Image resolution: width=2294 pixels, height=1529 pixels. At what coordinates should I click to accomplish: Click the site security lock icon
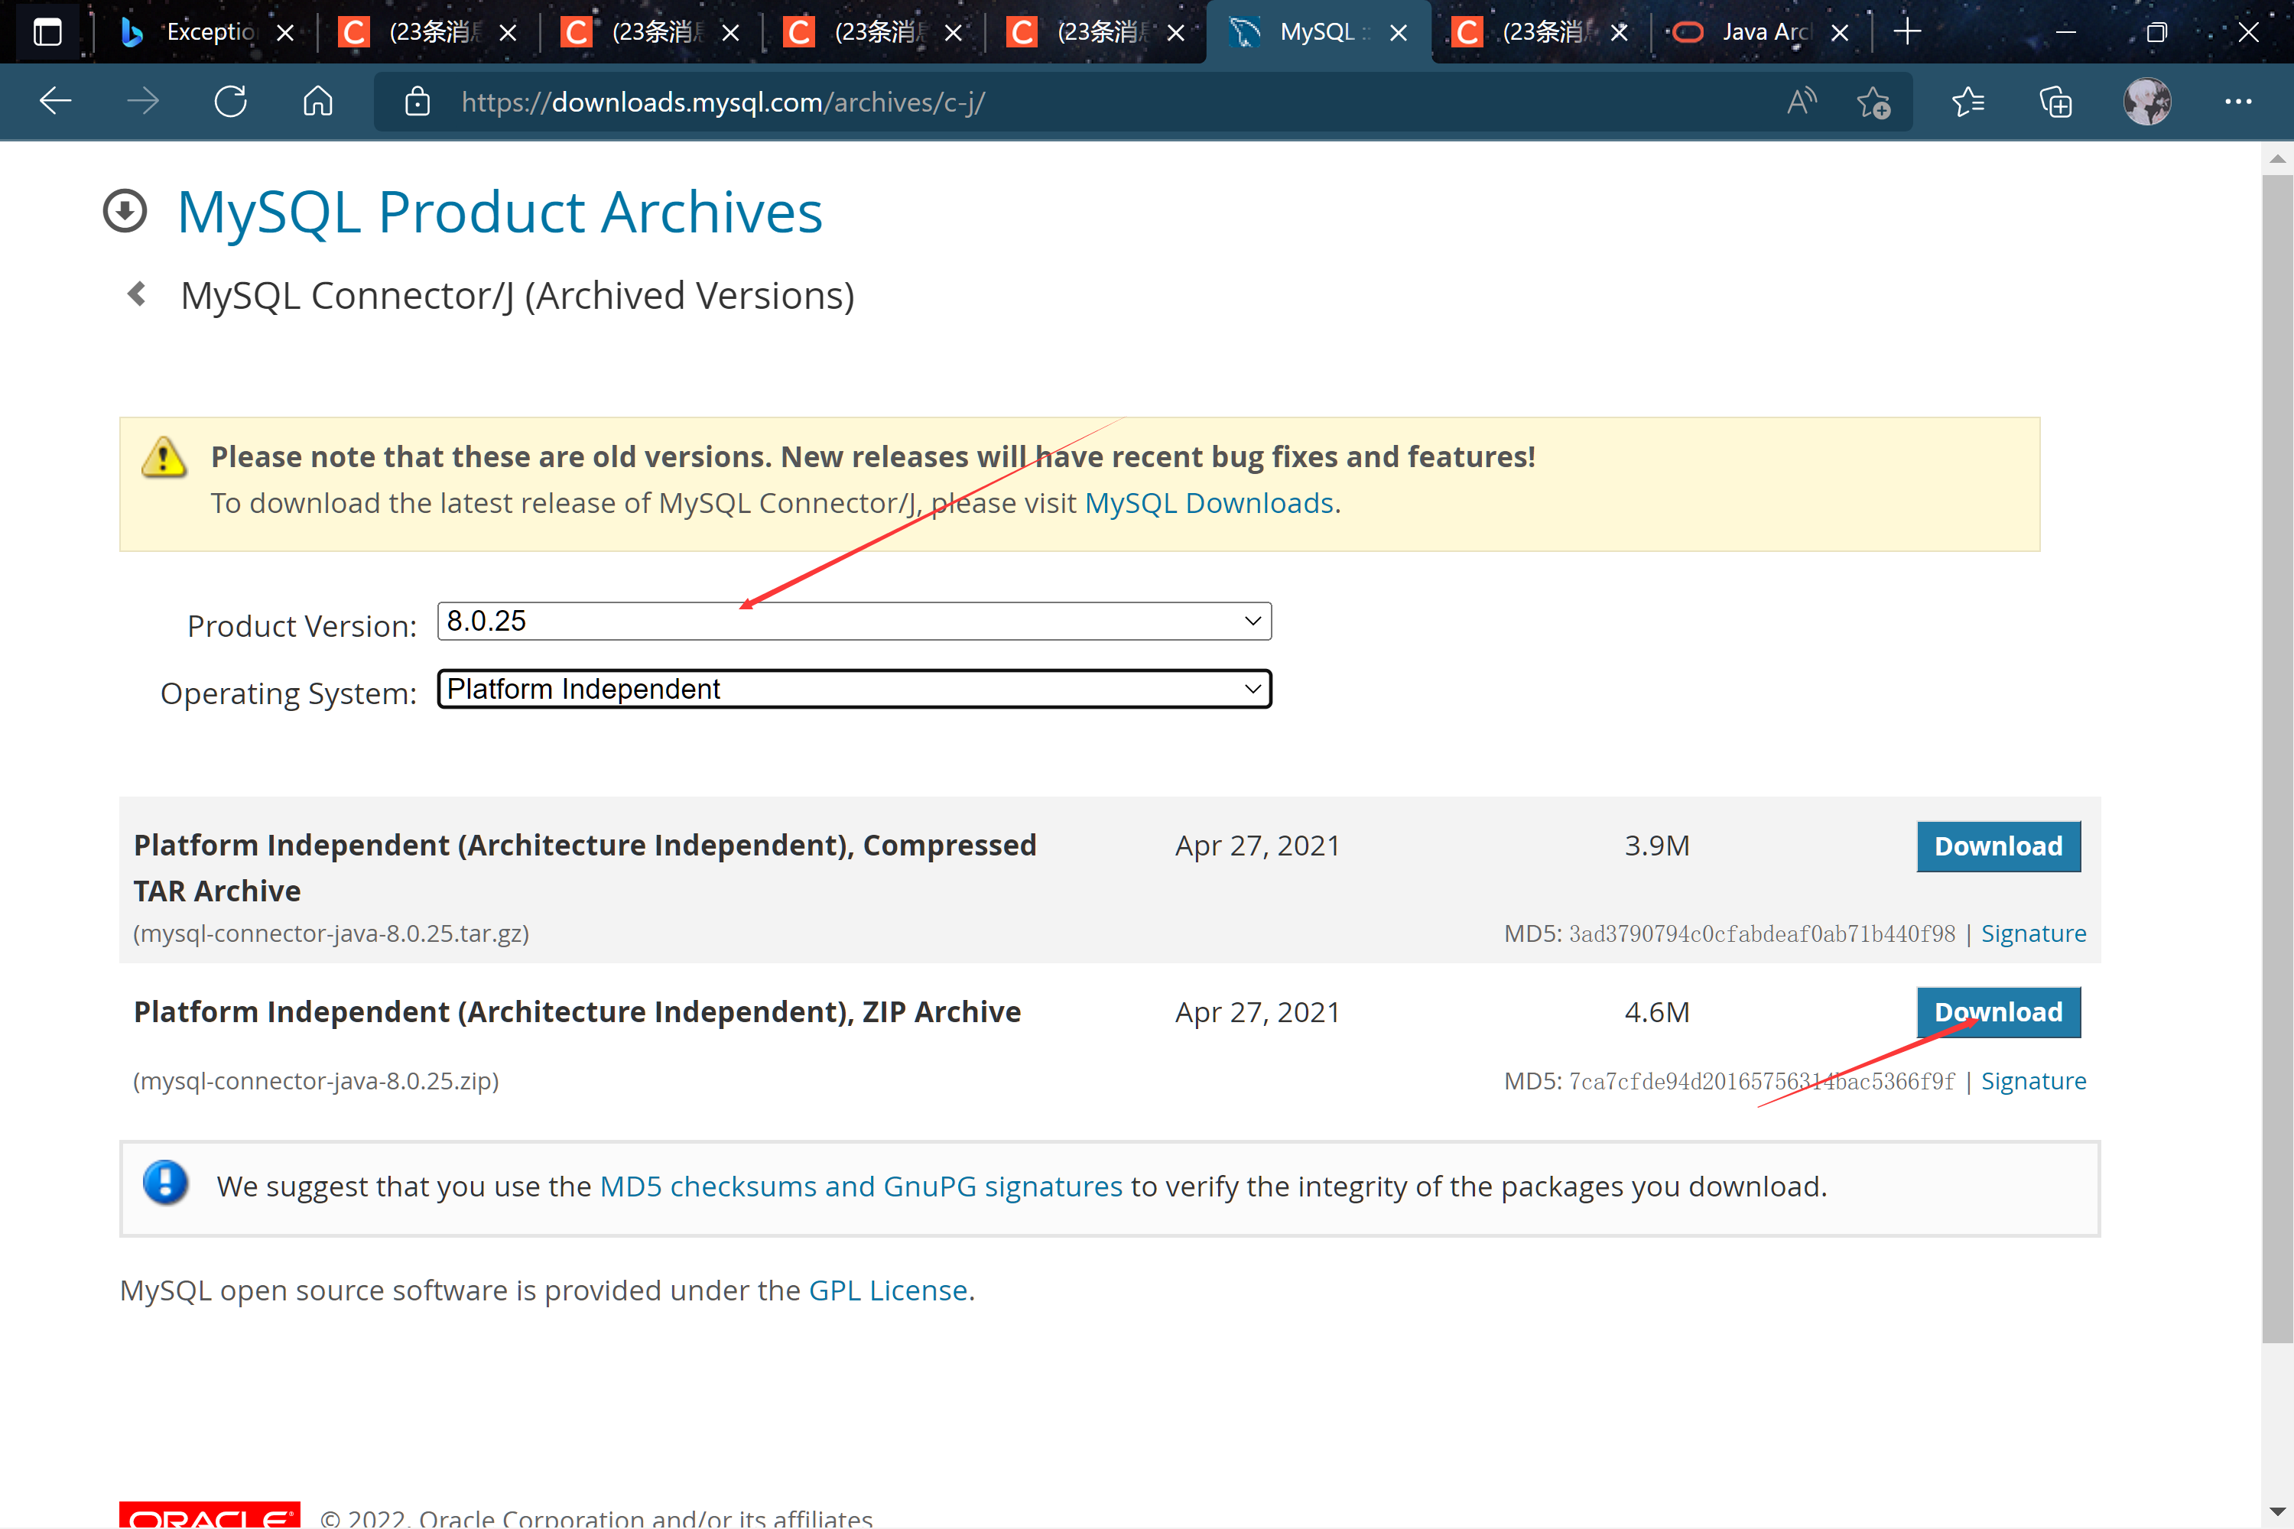[418, 102]
